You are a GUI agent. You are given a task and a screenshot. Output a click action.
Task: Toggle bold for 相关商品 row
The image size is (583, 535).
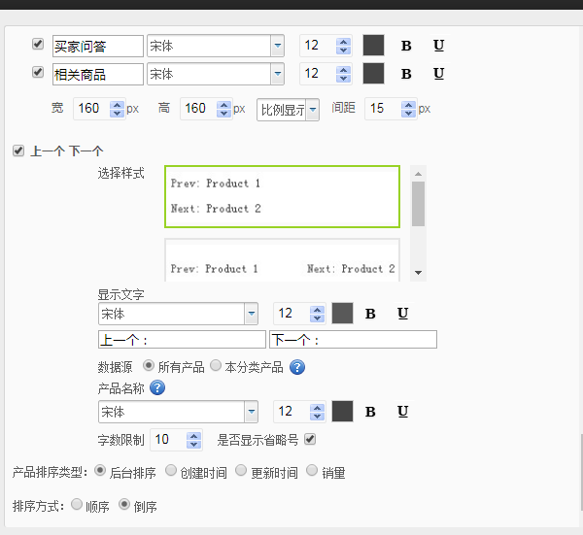(x=406, y=74)
